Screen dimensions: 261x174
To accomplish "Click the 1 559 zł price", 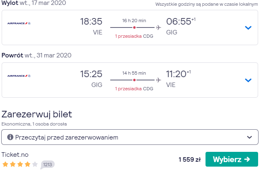I will 189,160.
